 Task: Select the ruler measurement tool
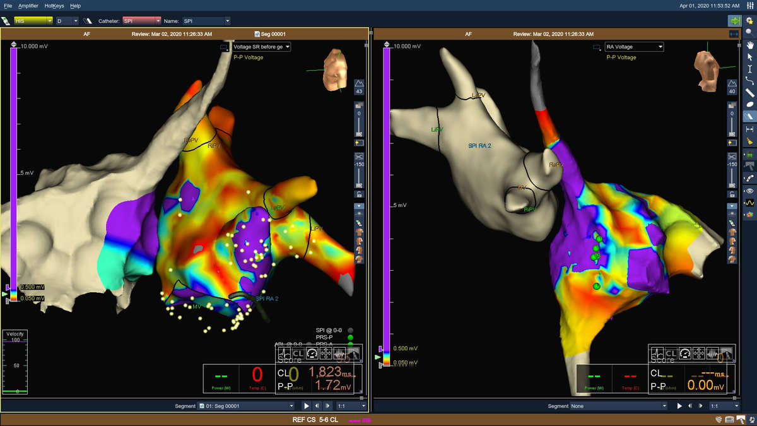click(750, 93)
